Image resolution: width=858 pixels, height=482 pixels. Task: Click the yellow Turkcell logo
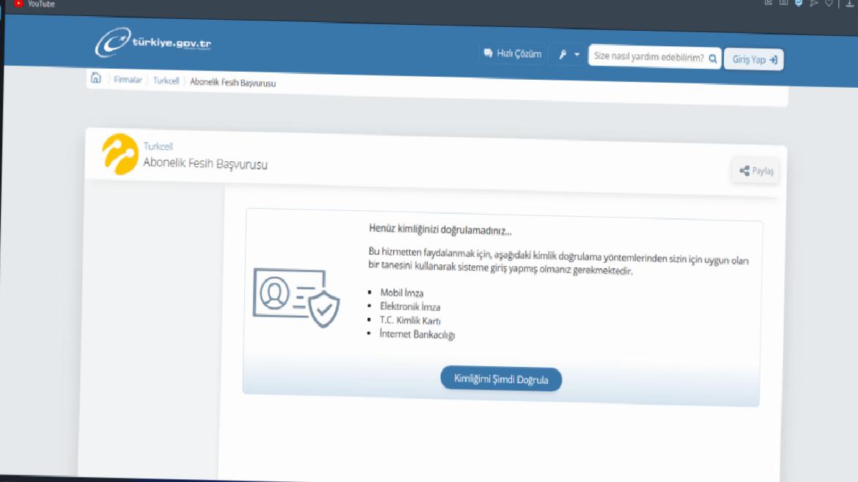120,154
